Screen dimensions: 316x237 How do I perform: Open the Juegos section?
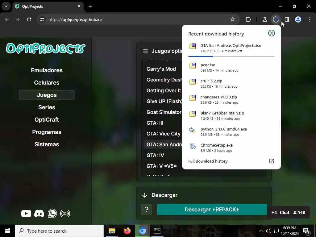coord(47,95)
